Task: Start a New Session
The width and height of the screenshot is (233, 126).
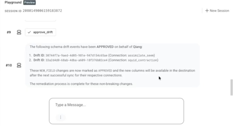Action: point(217,11)
